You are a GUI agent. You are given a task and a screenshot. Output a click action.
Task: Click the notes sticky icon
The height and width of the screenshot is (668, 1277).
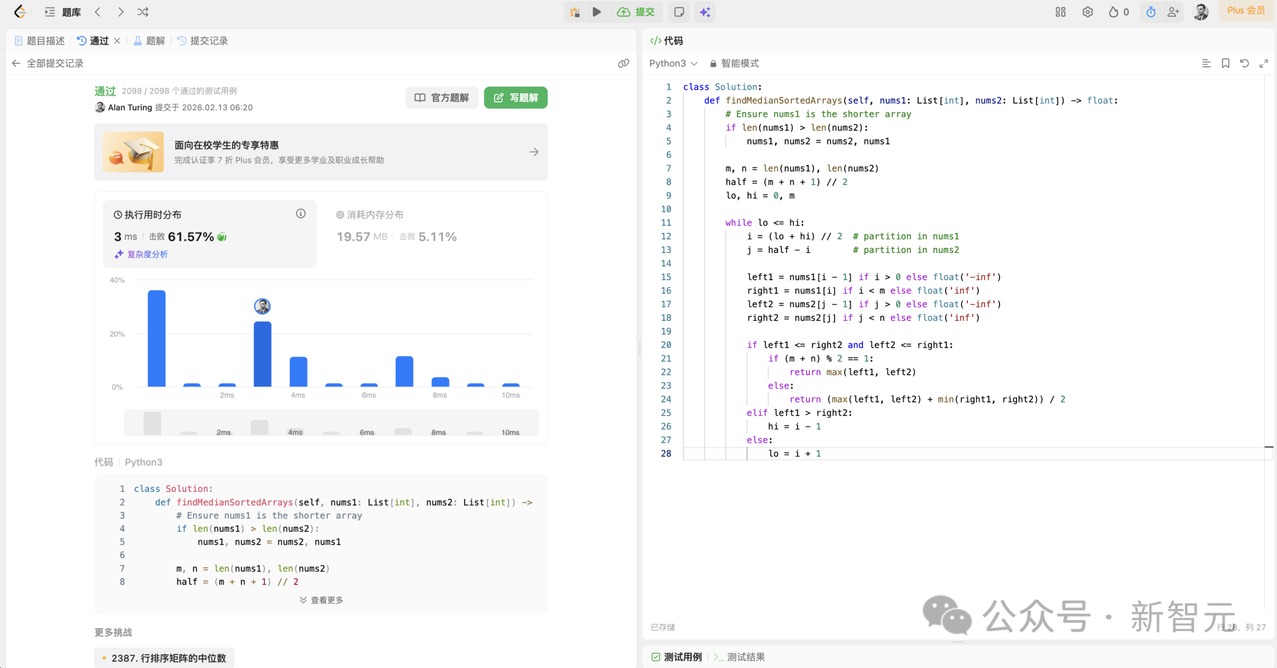679,12
